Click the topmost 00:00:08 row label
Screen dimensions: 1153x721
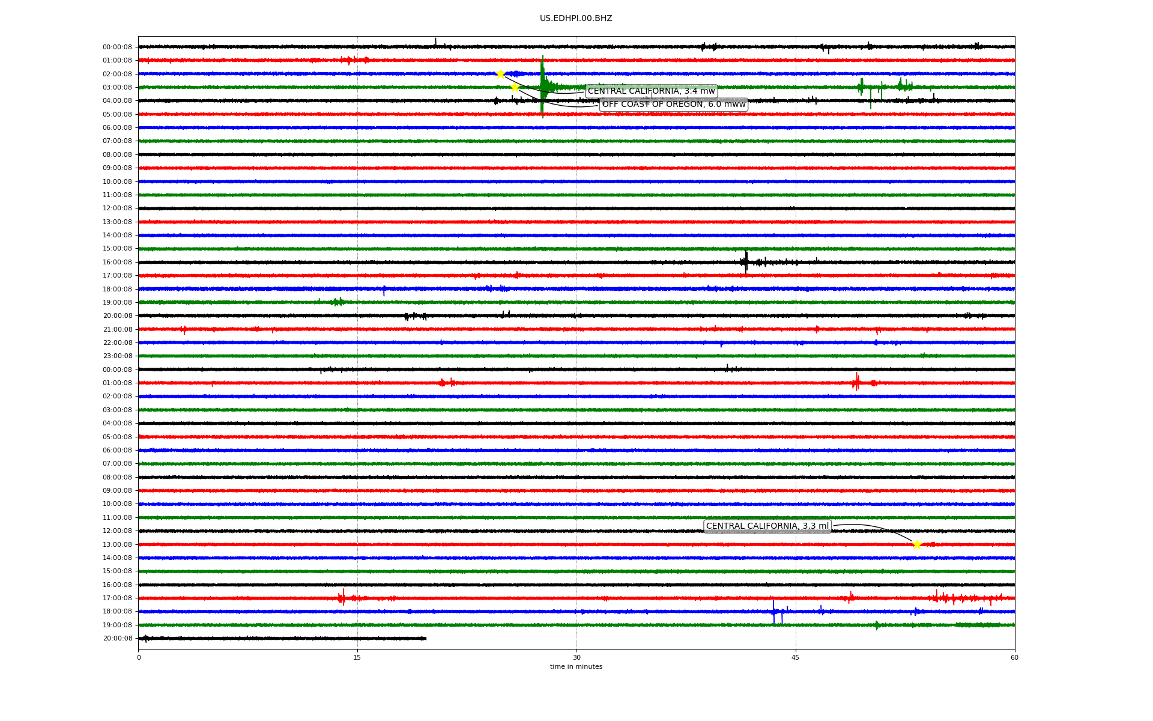click(x=117, y=47)
